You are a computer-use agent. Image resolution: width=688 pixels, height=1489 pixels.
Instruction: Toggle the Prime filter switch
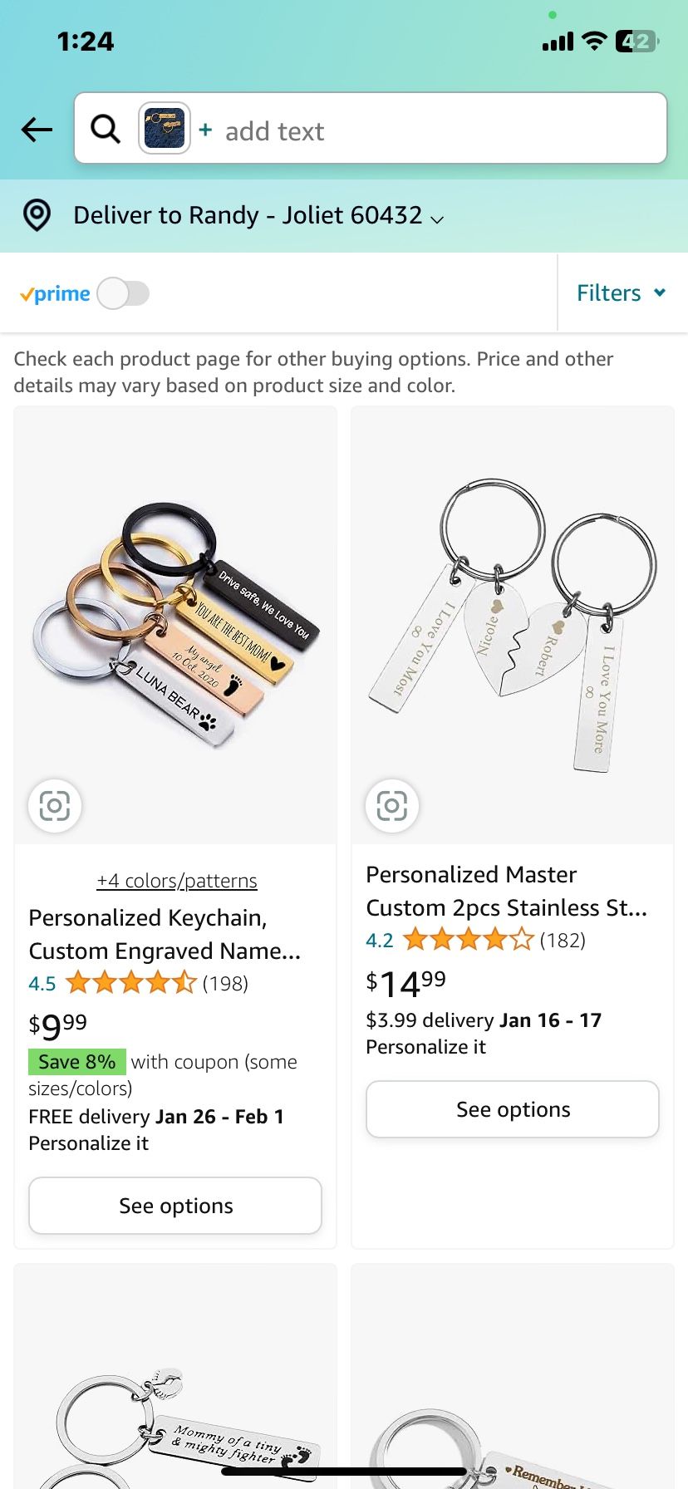[x=123, y=293]
